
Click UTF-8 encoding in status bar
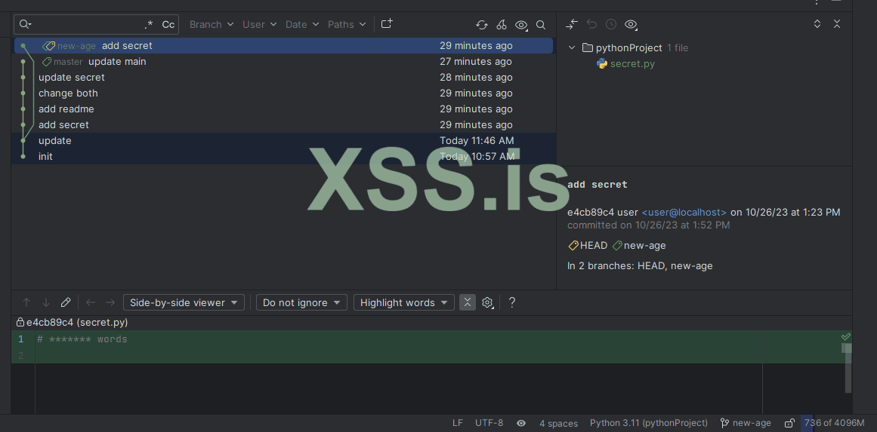click(x=489, y=423)
